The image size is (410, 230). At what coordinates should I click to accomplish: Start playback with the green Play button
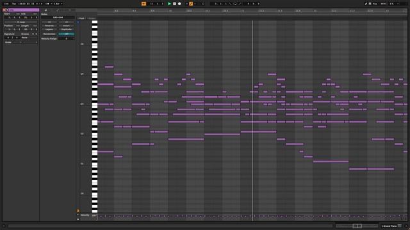coord(169,4)
